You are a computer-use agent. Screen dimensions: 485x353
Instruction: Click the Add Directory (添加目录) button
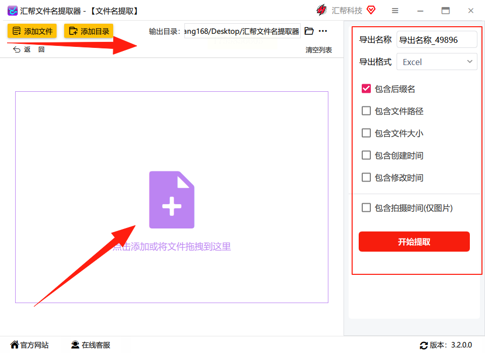(x=88, y=31)
